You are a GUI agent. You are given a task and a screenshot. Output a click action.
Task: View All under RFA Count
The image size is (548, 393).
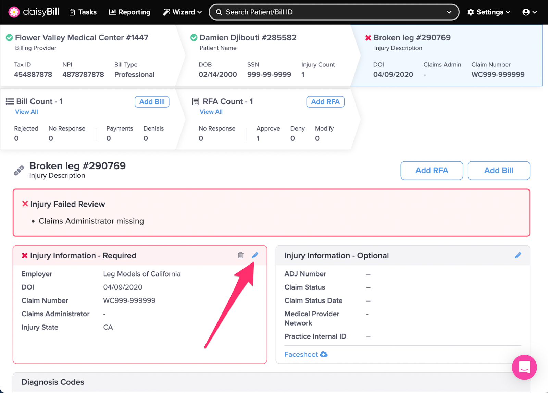[x=211, y=112]
